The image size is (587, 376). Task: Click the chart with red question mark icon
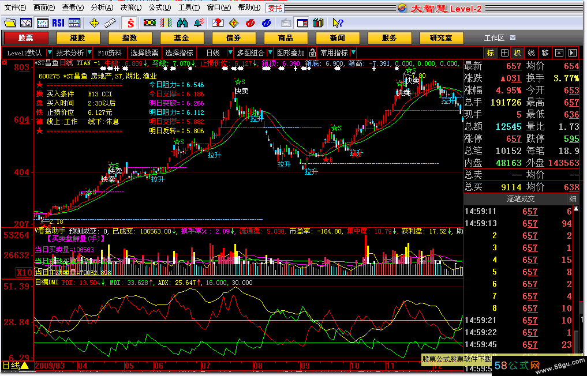click(218, 23)
